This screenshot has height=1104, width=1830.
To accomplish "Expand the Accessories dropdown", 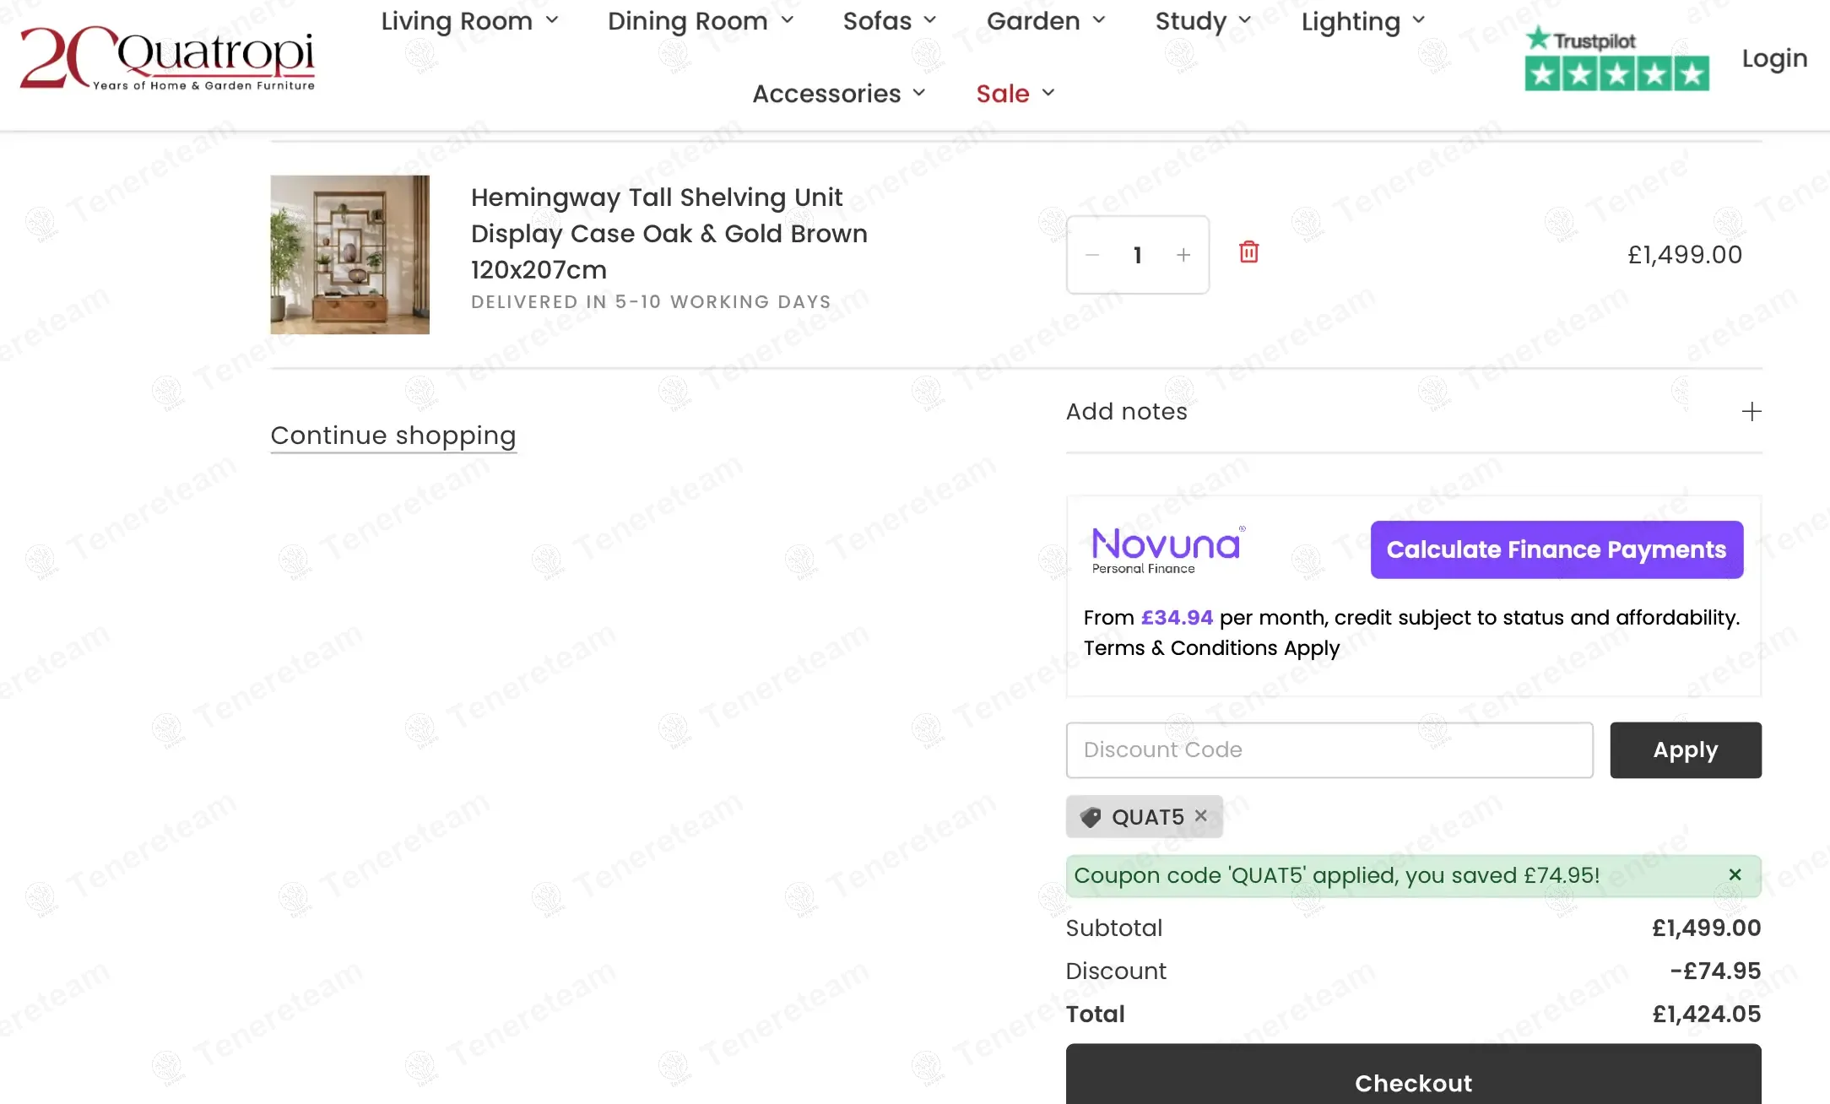I will click(x=839, y=94).
